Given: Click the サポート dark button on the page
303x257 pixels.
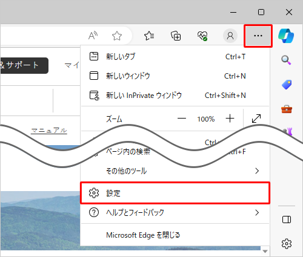Looking at the screenshot, I should point(24,65).
